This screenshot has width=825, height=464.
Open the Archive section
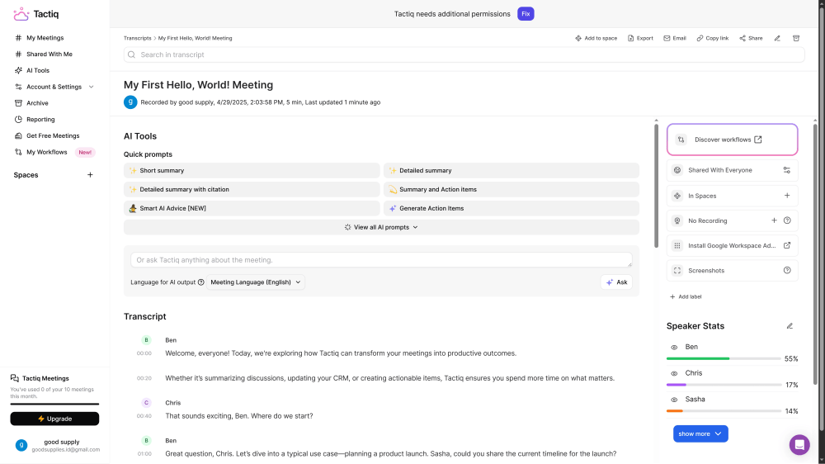click(37, 103)
